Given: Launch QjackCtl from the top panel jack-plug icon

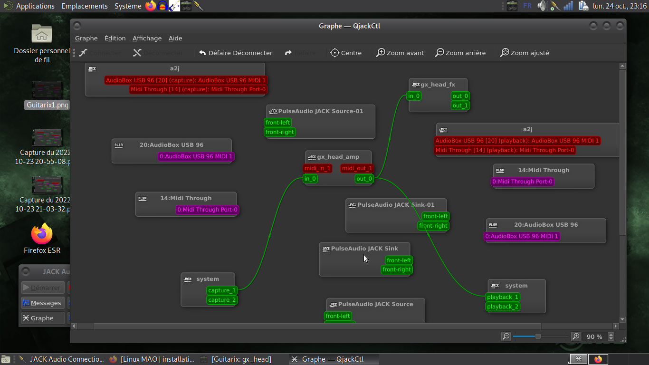Looking at the screenshot, I should [199, 6].
